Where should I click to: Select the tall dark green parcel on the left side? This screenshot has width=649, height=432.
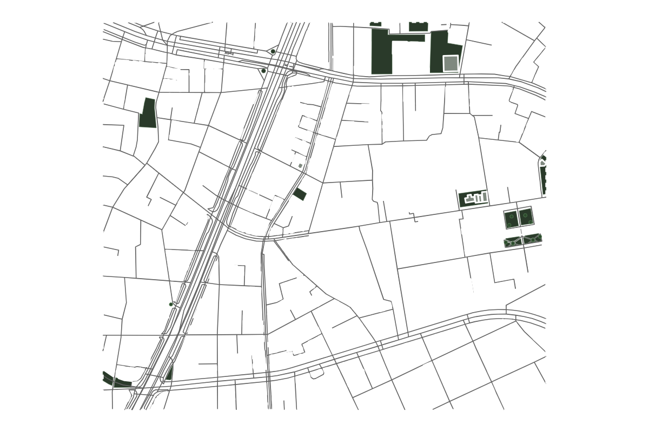click(x=148, y=113)
